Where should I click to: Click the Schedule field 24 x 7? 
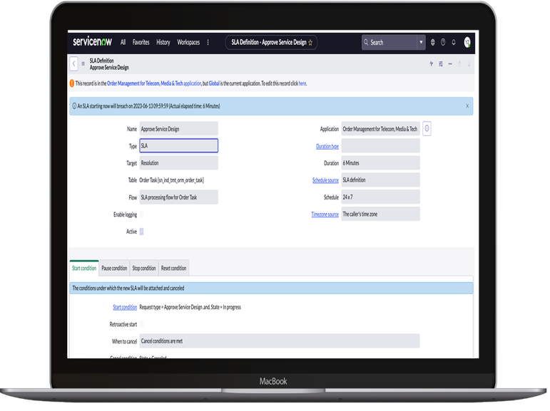[380, 197]
